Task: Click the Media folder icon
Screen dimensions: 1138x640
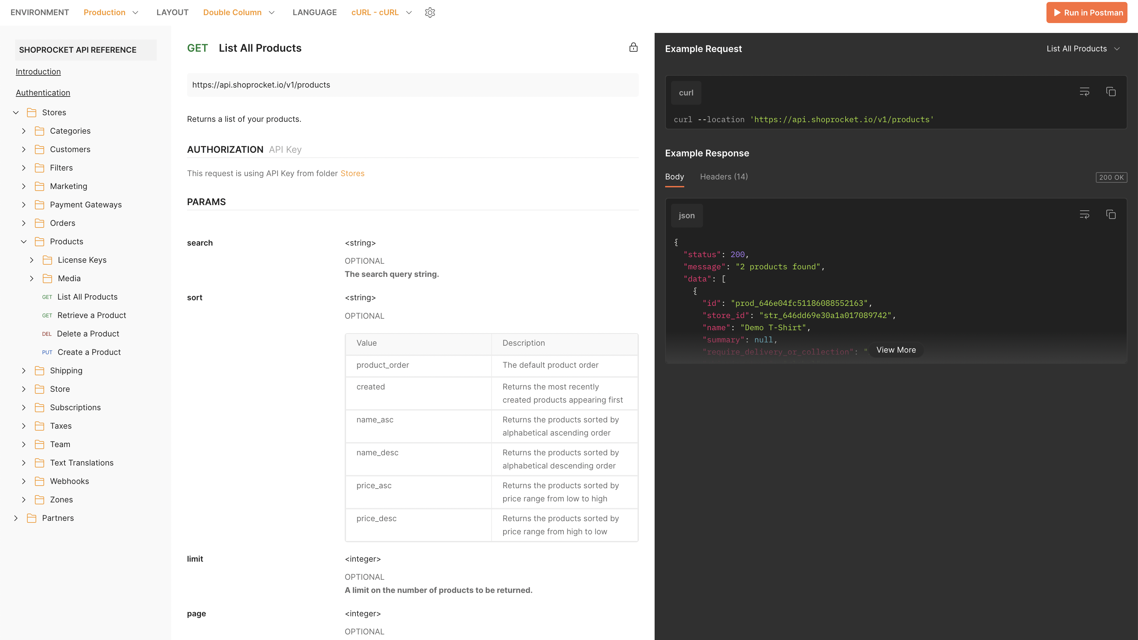Action: (48, 279)
